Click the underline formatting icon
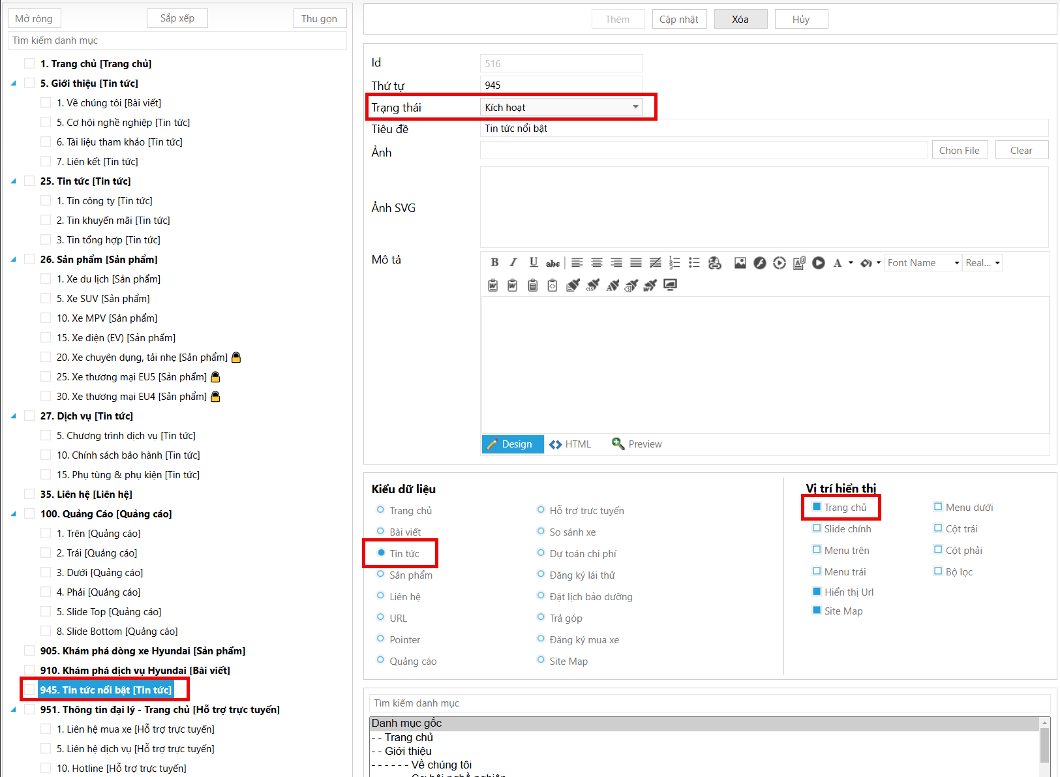 533,263
